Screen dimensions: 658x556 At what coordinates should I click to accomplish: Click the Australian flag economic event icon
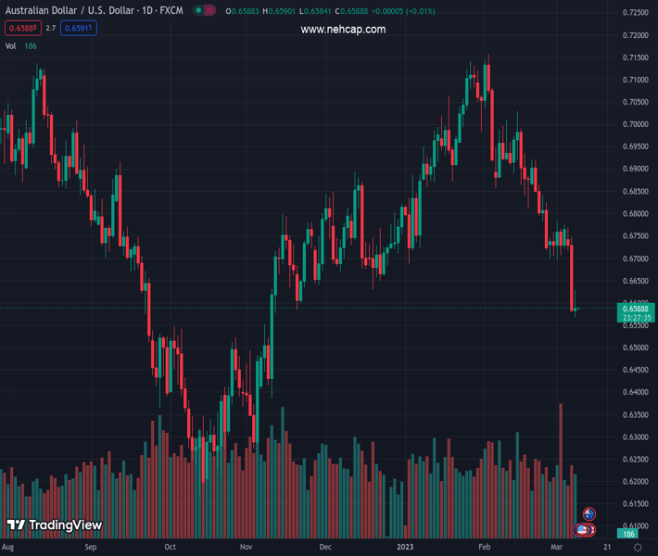click(x=588, y=513)
